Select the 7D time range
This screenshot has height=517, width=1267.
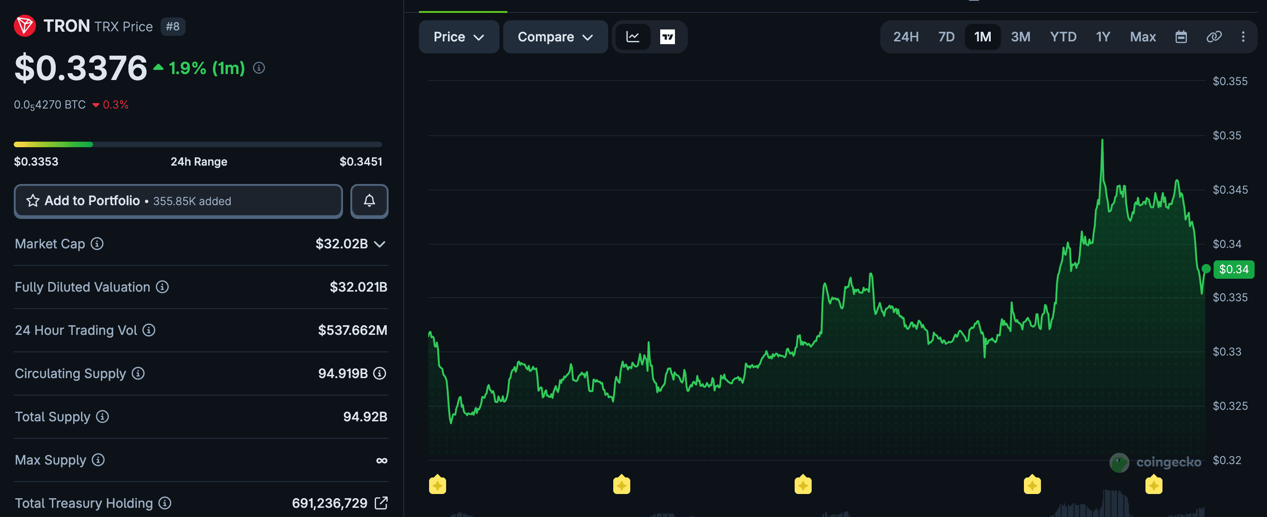[x=946, y=37]
